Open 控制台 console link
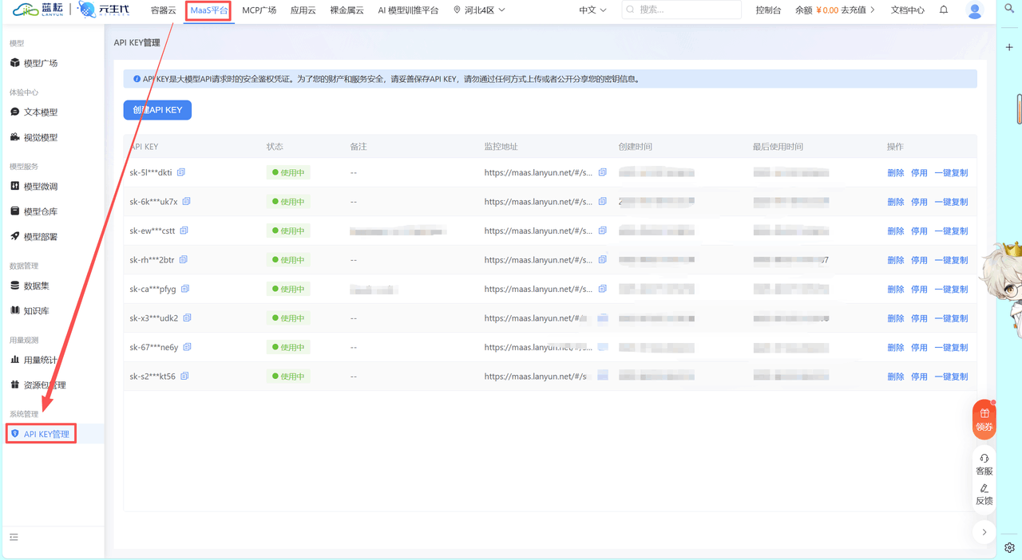 pyautogui.click(x=768, y=10)
